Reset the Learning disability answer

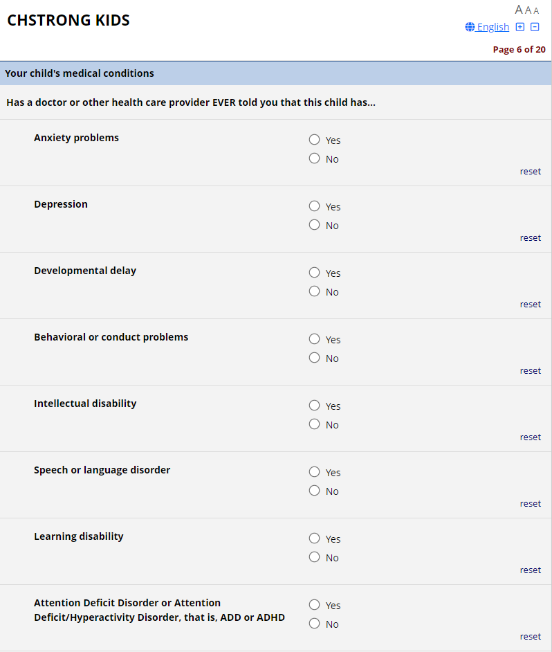coord(531,570)
